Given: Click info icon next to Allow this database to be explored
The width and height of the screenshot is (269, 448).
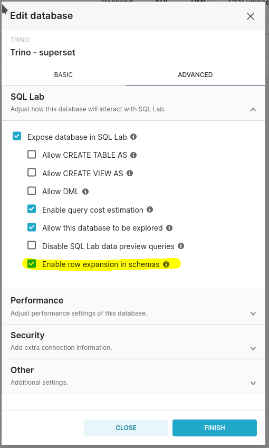Looking at the screenshot, I should point(169,228).
